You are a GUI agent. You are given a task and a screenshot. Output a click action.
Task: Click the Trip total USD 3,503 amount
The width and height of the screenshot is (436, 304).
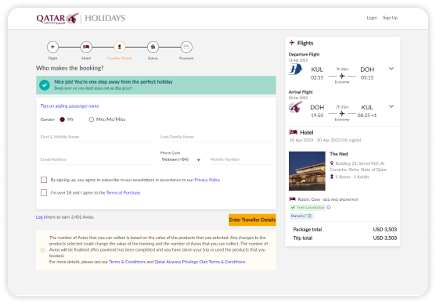tap(385, 238)
